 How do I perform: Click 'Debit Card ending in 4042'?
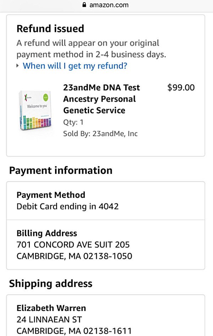[x=67, y=206]
